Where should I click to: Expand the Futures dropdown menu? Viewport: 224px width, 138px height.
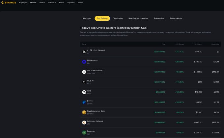pos(52,3)
